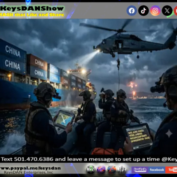Select the Instagram icon in the top banner

coord(155,11)
